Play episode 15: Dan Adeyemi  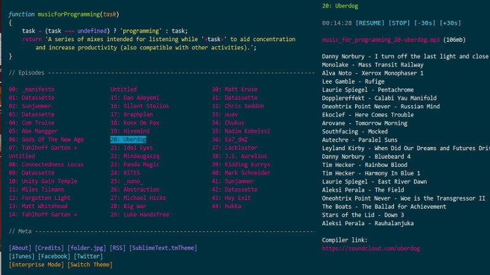pyautogui.click(x=135, y=98)
